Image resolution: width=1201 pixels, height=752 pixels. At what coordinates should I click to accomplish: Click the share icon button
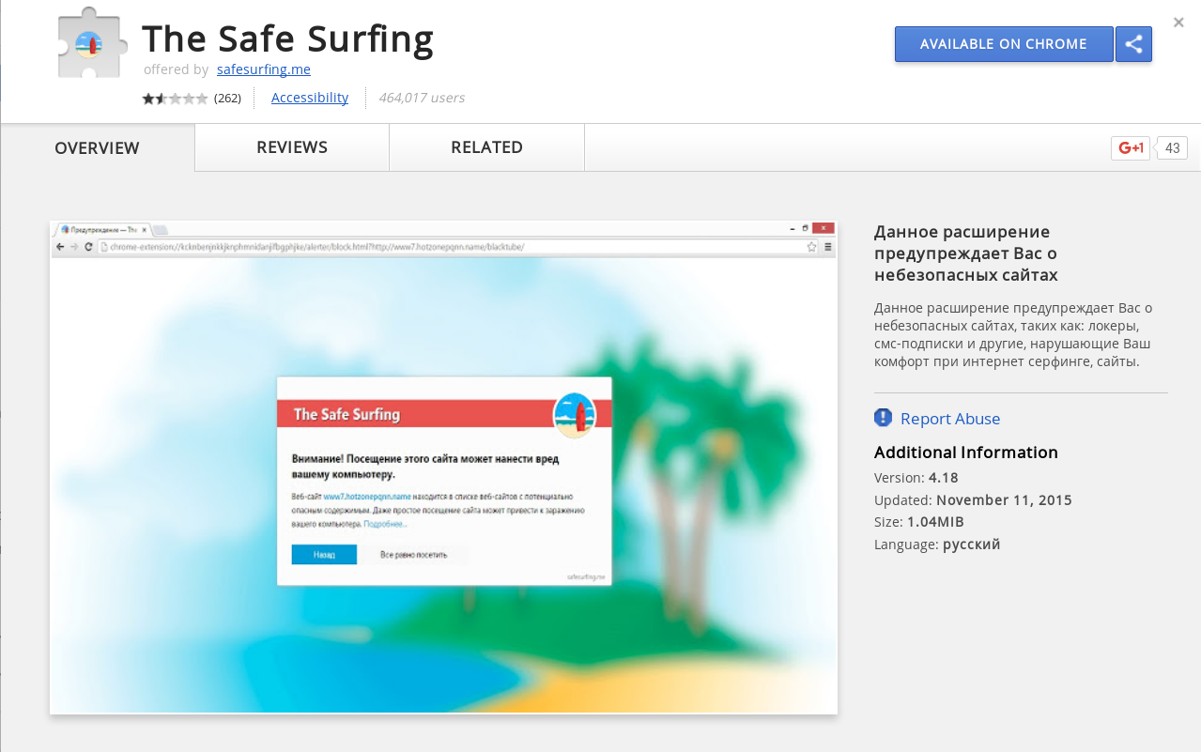(x=1133, y=44)
